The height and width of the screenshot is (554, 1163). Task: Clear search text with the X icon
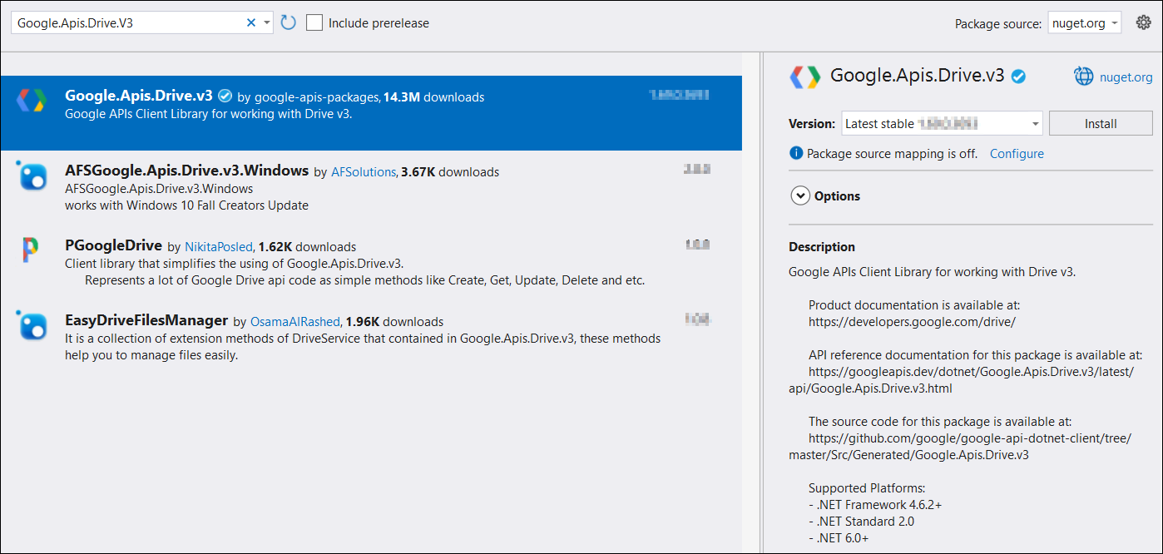(251, 23)
